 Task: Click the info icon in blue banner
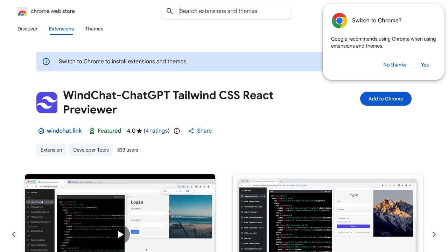46,62
